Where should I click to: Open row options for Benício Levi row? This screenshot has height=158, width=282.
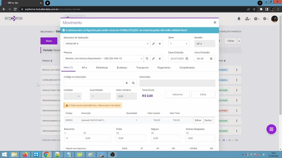coord(237,70)
